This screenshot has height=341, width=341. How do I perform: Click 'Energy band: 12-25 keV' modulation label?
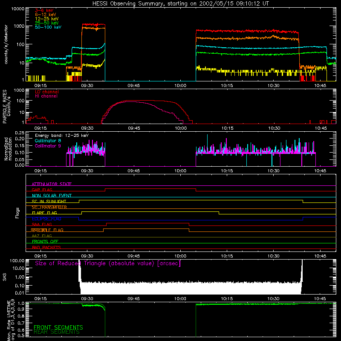click(x=62, y=136)
